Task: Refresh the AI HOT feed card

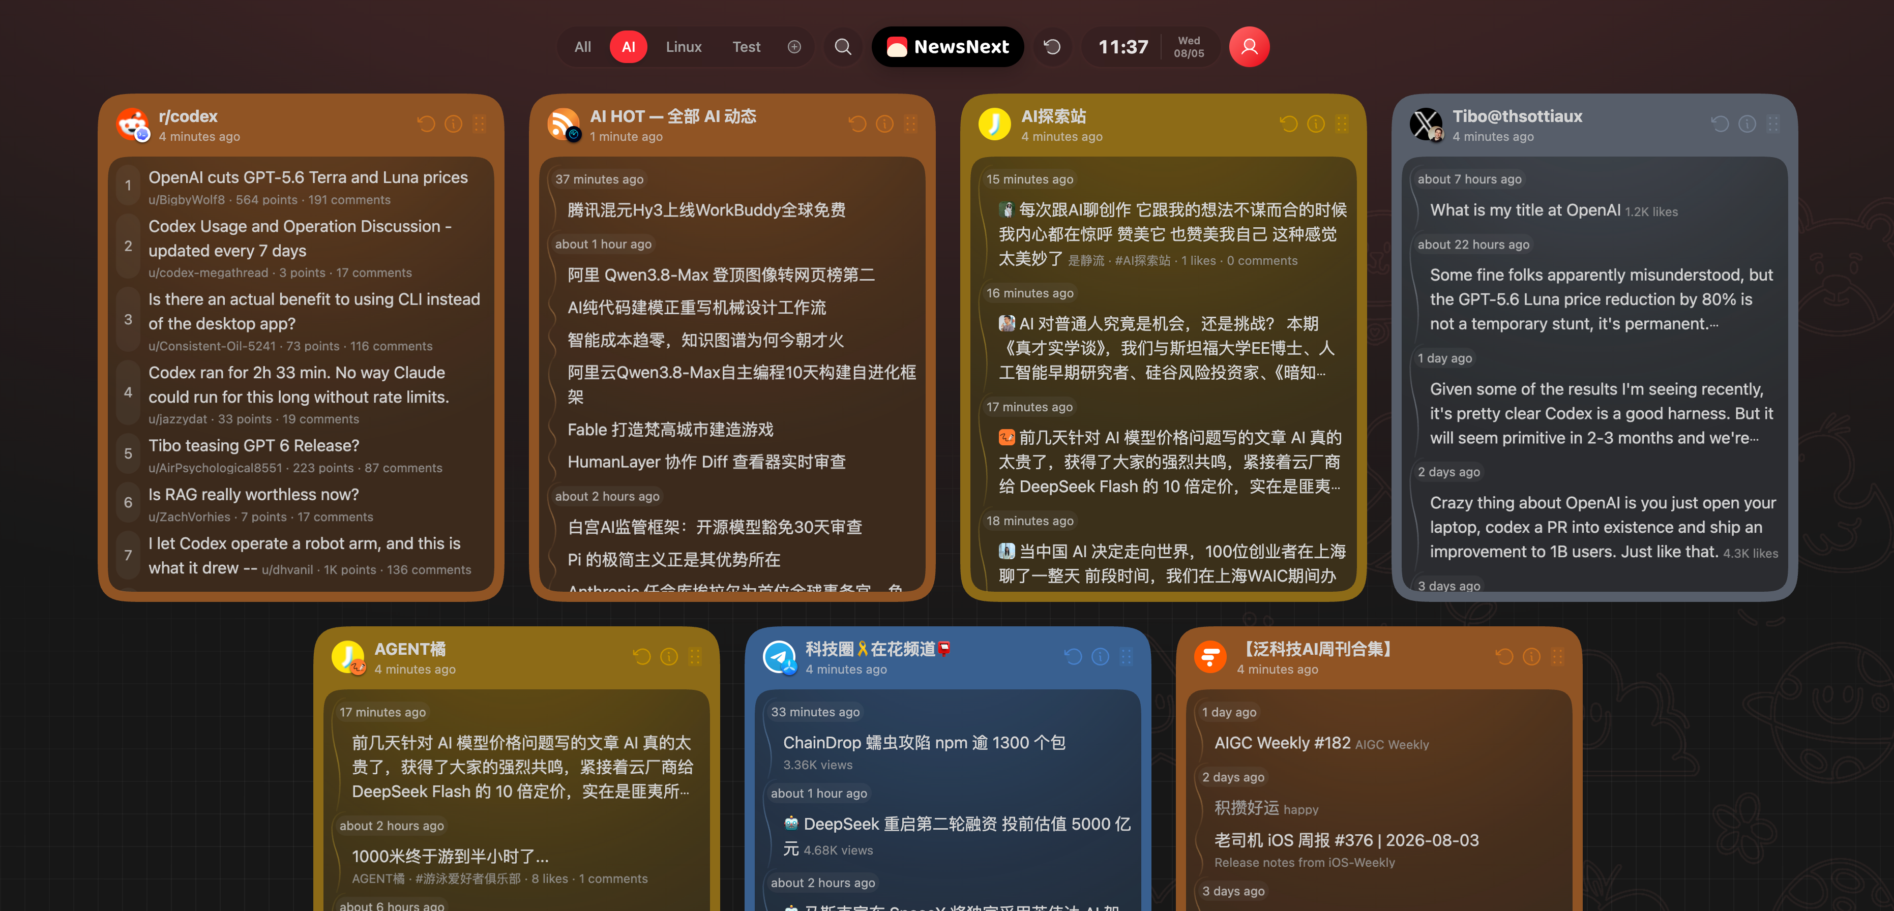Action: (x=857, y=124)
